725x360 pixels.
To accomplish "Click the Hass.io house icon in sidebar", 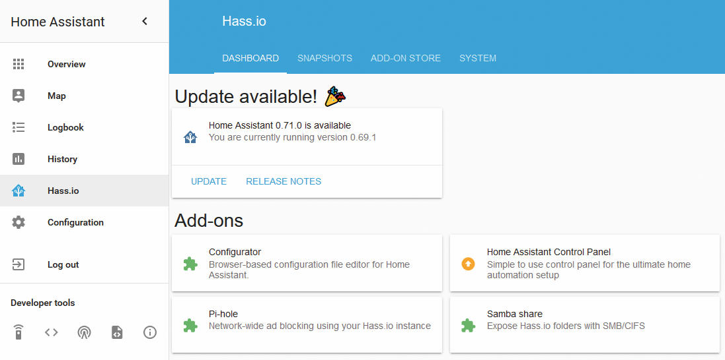I will coord(19,191).
